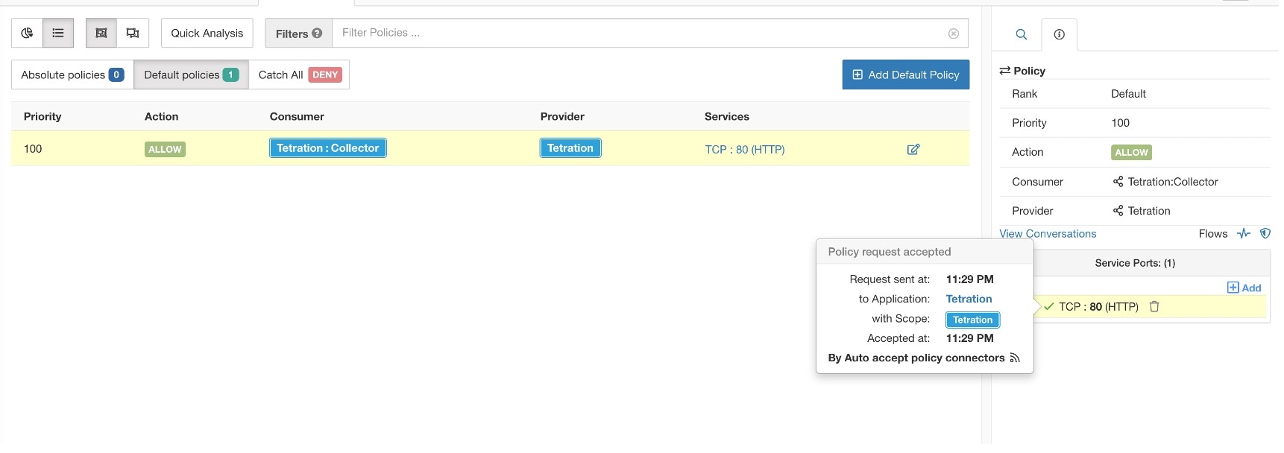Edit the priority 100 policy row
This screenshot has width=1284, height=453.
pos(913,149)
